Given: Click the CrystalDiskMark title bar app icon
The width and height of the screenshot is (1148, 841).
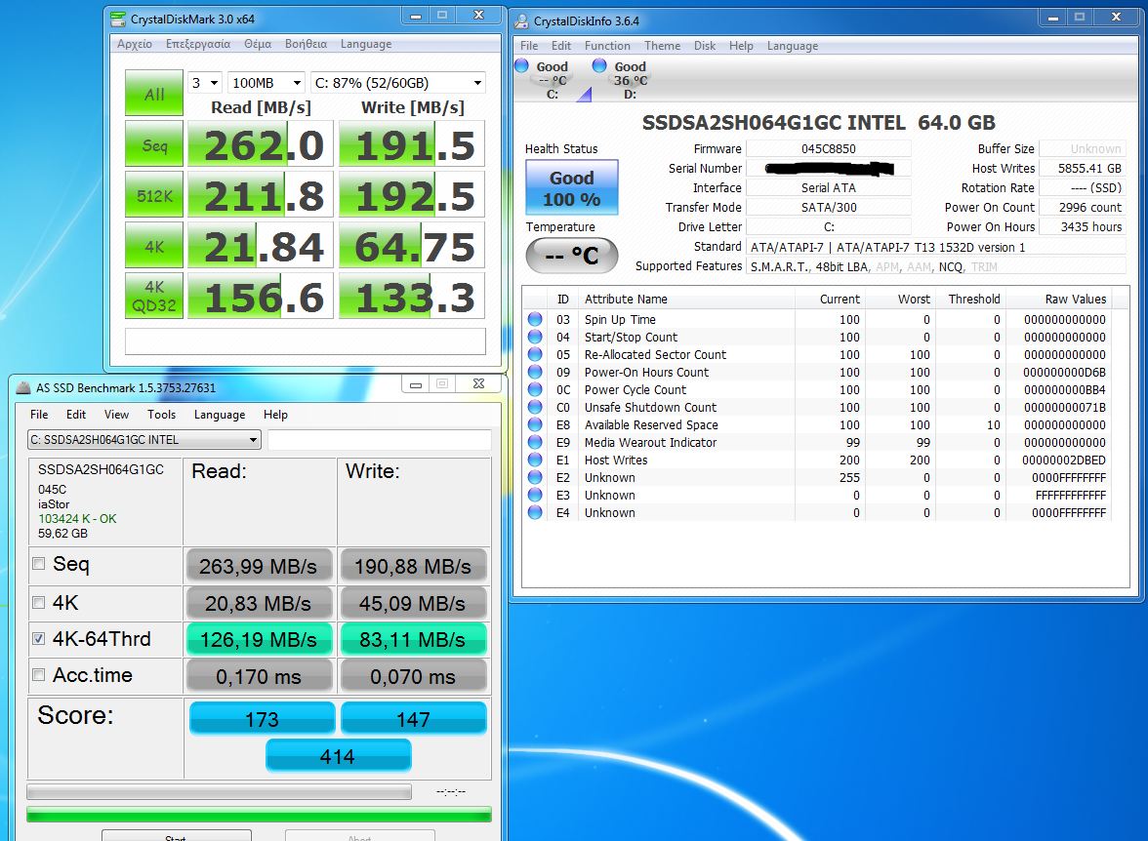Looking at the screenshot, I should click(118, 18).
